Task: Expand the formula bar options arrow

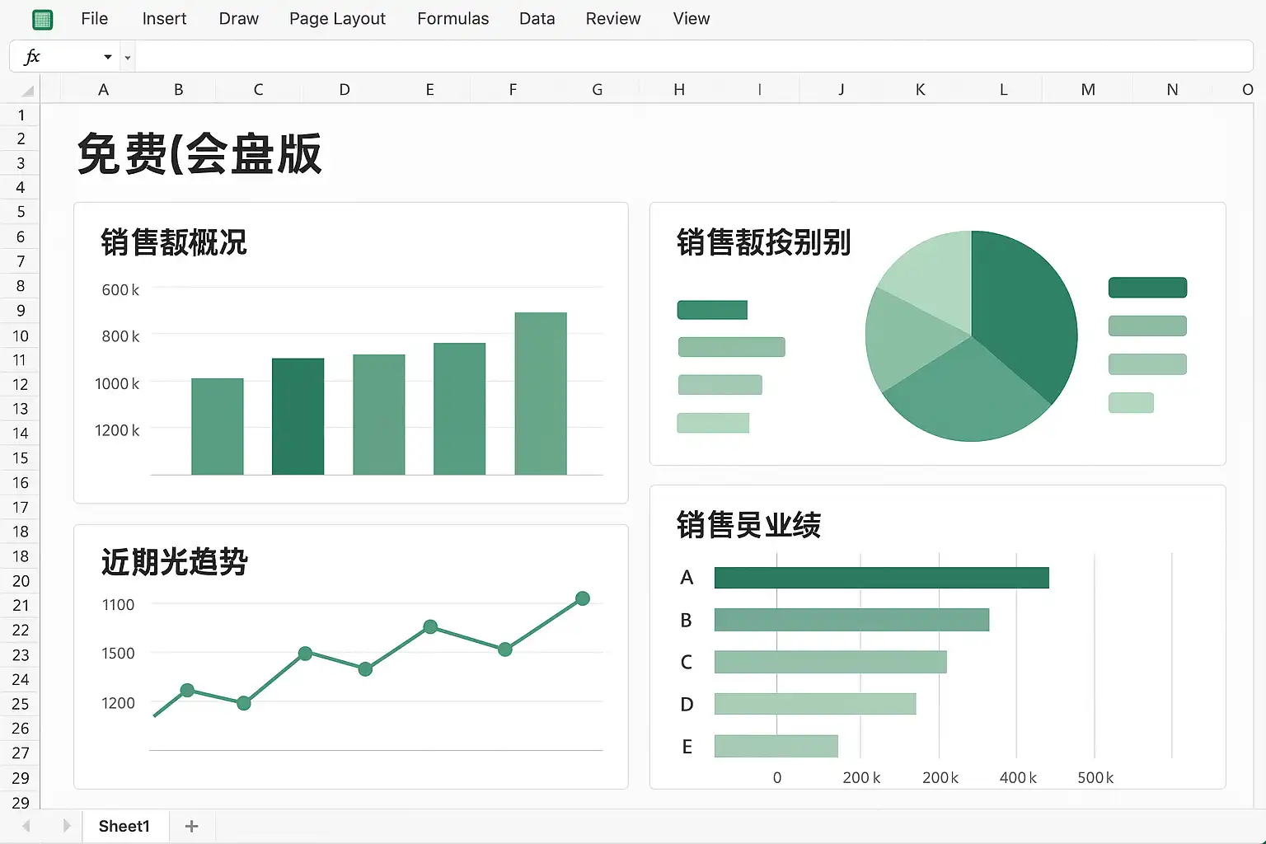Action: [127, 58]
